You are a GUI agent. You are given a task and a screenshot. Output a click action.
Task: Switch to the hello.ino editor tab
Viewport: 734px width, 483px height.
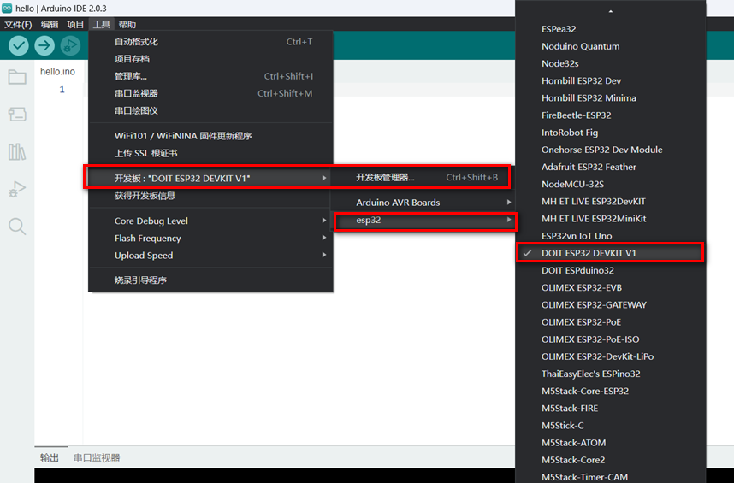(57, 72)
